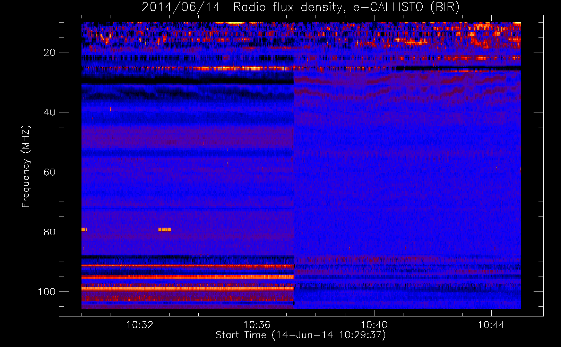Click the plot title "2014/06/14 Radio flux density, e-CALLISTO (BIR)"

(x=301, y=7)
